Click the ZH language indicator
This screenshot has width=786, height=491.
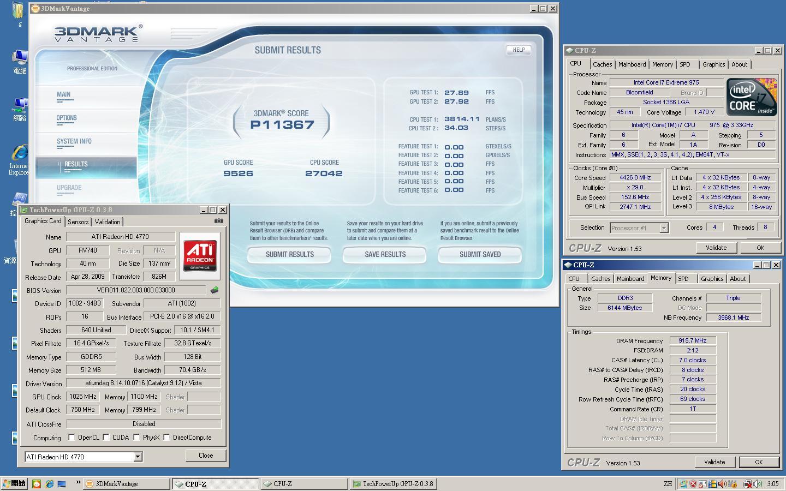coord(668,484)
